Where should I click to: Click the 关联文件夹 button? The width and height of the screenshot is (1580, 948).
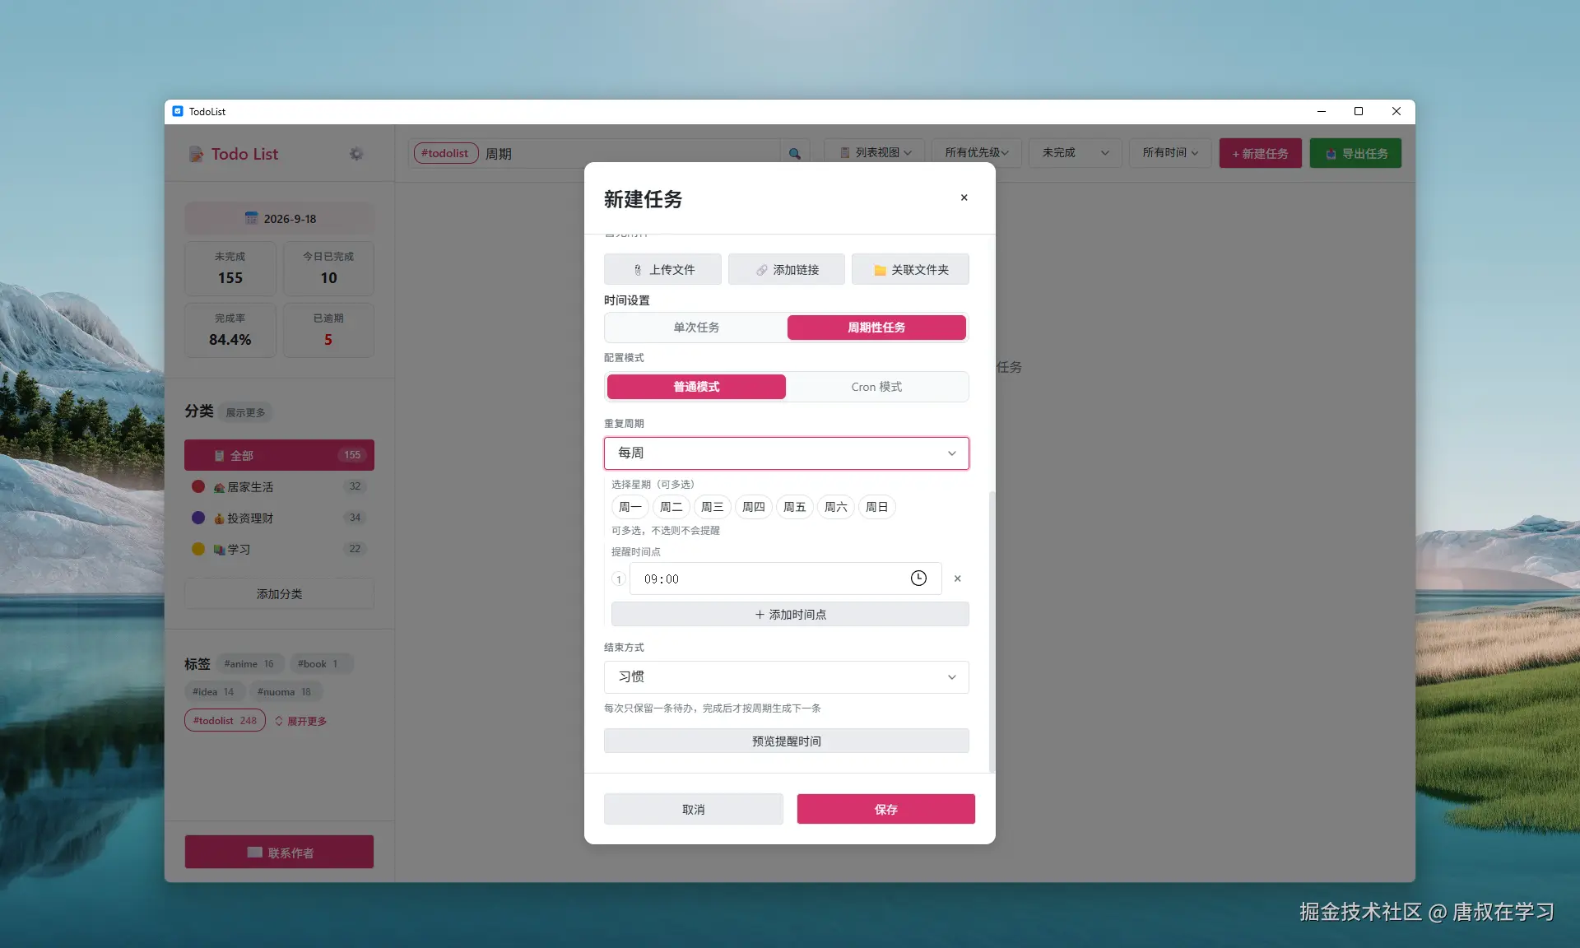point(910,270)
